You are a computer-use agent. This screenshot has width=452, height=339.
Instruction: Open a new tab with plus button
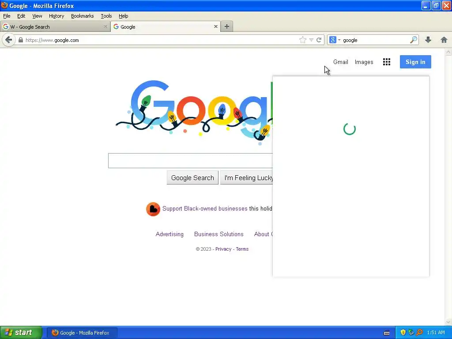227,26
